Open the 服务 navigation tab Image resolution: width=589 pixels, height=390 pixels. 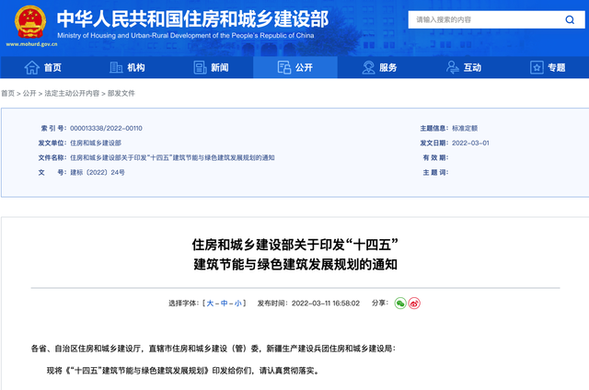pyautogui.click(x=379, y=67)
